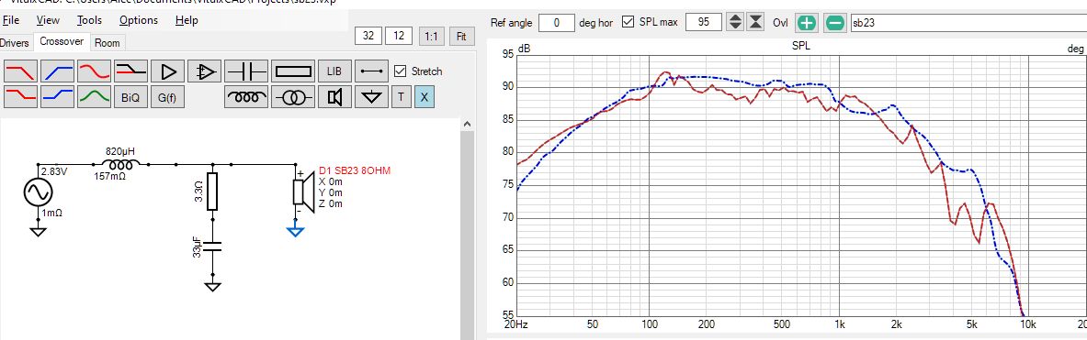Add a loudspeaker driver symbol
This screenshot has height=340, width=1087.
click(x=334, y=97)
